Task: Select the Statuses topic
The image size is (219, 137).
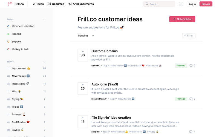Action: (x=26, y=114)
